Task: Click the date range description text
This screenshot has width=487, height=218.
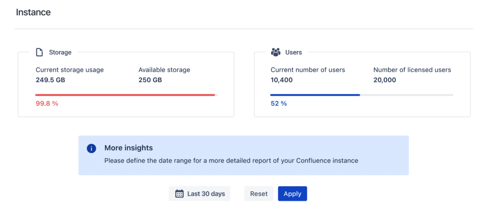Action: click(231, 160)
